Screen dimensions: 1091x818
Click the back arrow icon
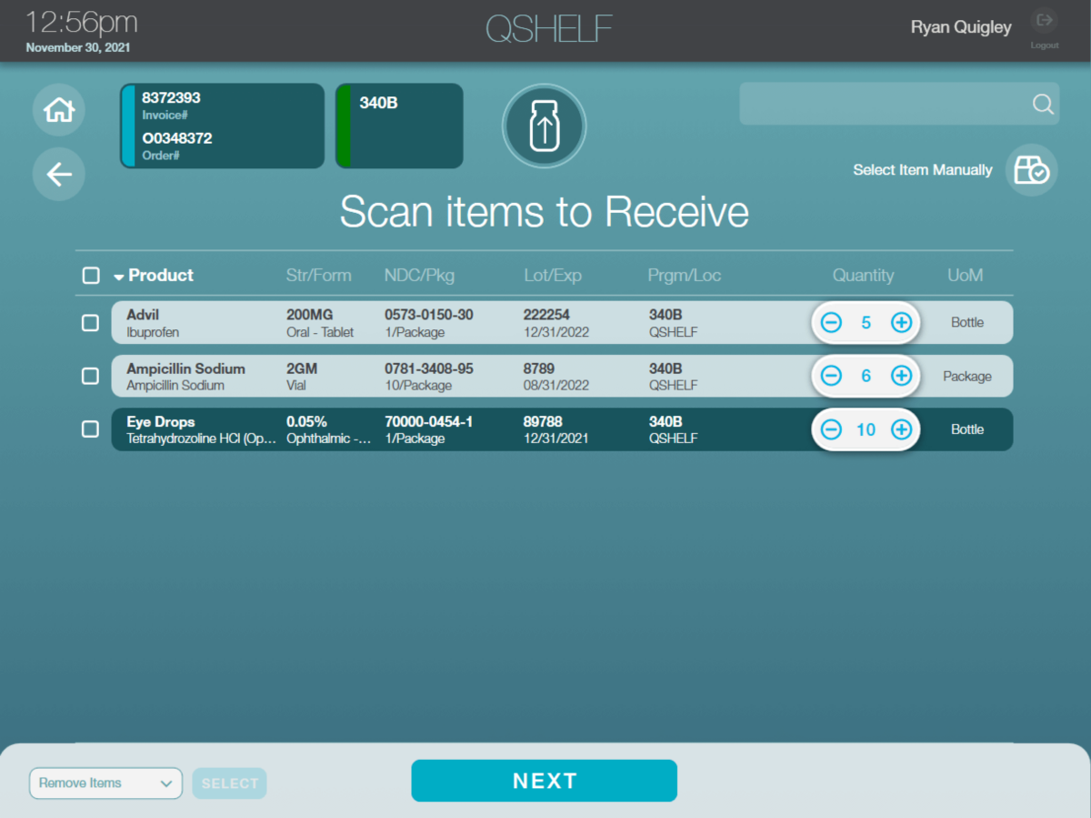click(58, 174)
